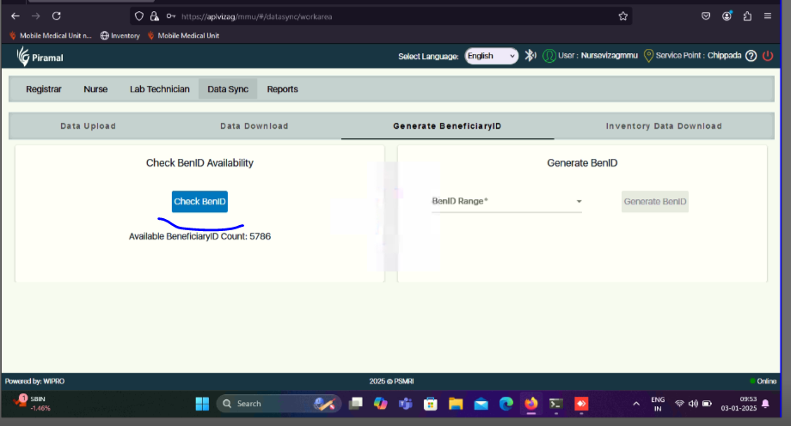The width and height of the screenshot is (791, 426).
Task: Go to the Lab Technician menu
Action: click(x=159, y=89)
